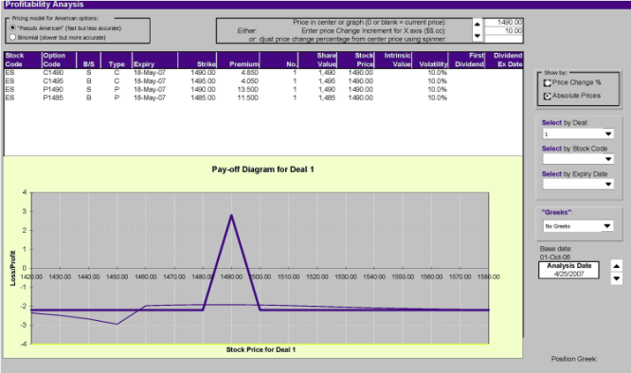
Task: Click the Analysis Date box
Action: click(568, 270)
